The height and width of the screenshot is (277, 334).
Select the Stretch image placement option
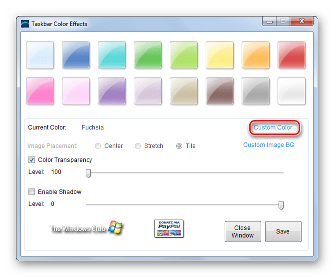click(x=149, y=146)
